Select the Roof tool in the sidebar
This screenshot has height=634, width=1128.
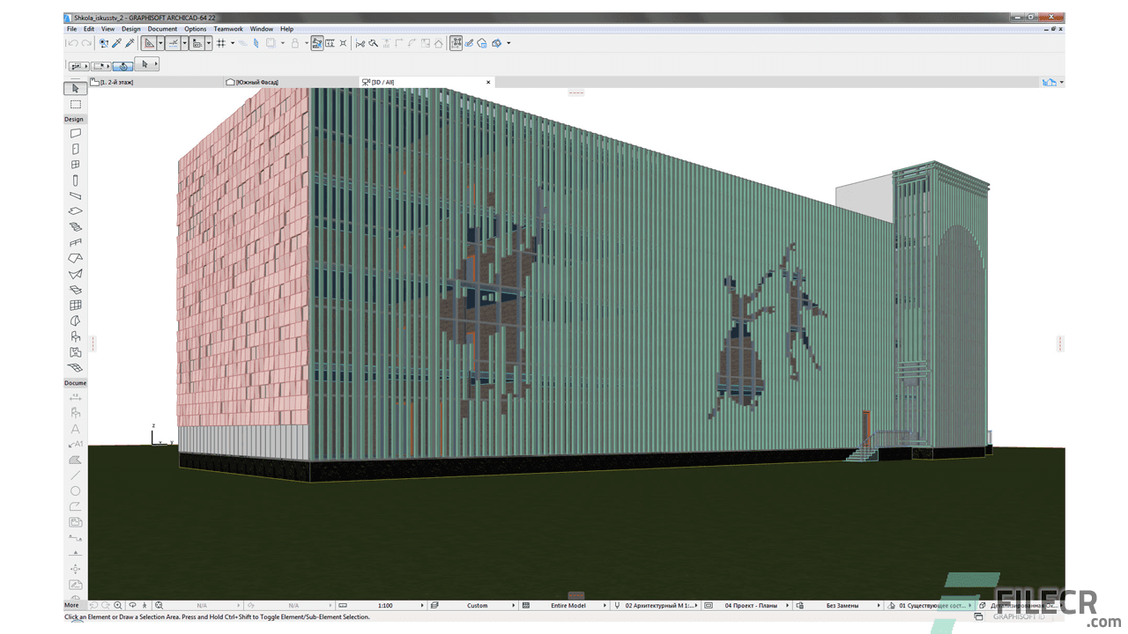75,258
